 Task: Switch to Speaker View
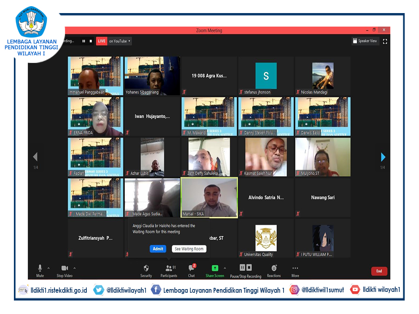pos(365,41)
